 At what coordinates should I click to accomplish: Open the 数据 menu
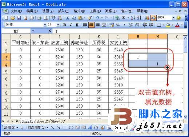coord(111,11)
